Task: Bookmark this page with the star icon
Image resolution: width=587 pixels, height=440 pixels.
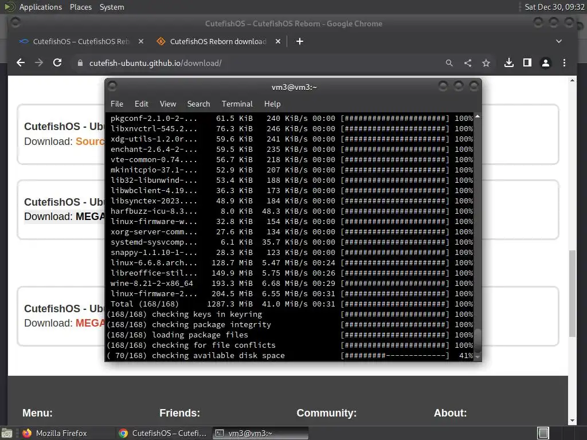Action: pos(486,63)
